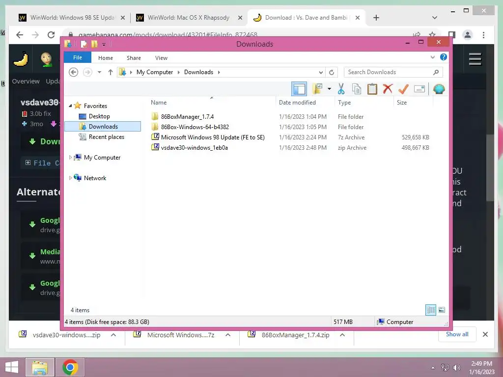Click the blue Help question mark icon

coord(444,57)
